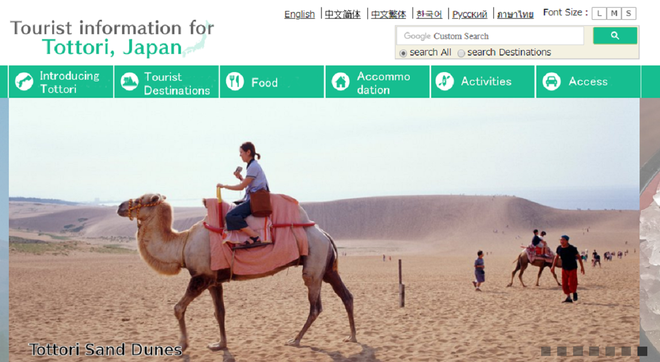Image resolution: width=660 pixels, height=362 pixels.
Task: Click the Access car icon
Action: coord(551,81)
